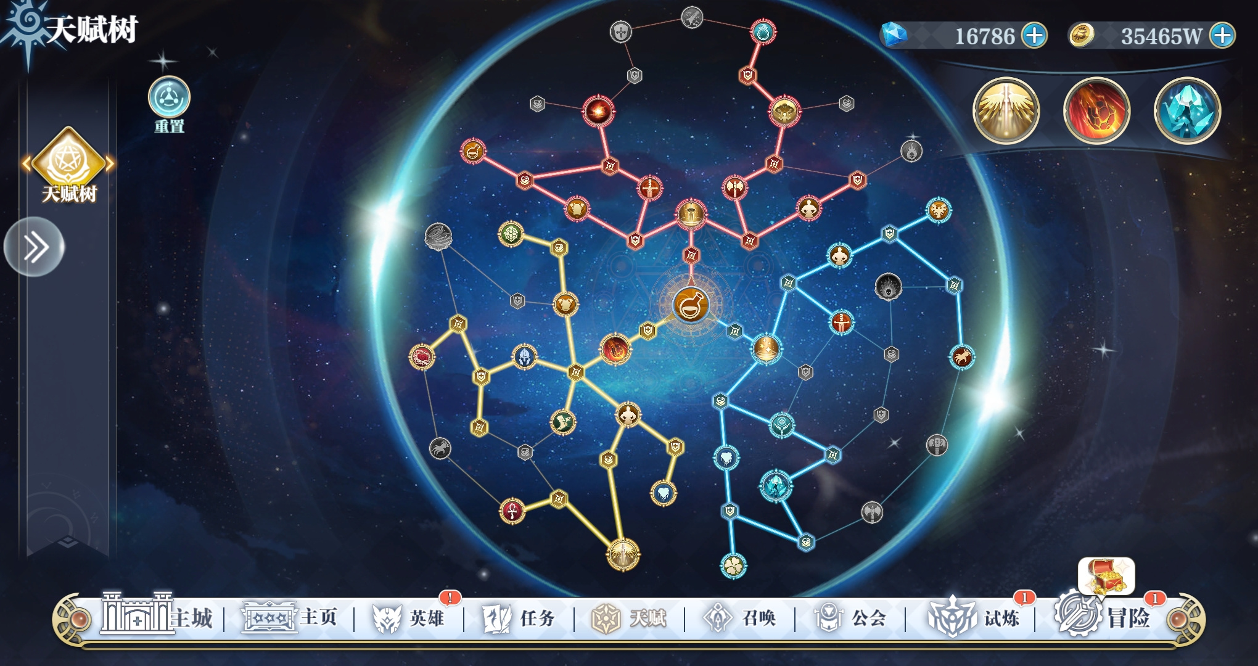Select the 天赋 menu item

coord(630,617)
